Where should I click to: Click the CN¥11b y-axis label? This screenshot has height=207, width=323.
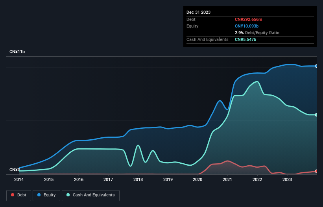[x=17, y=52]
